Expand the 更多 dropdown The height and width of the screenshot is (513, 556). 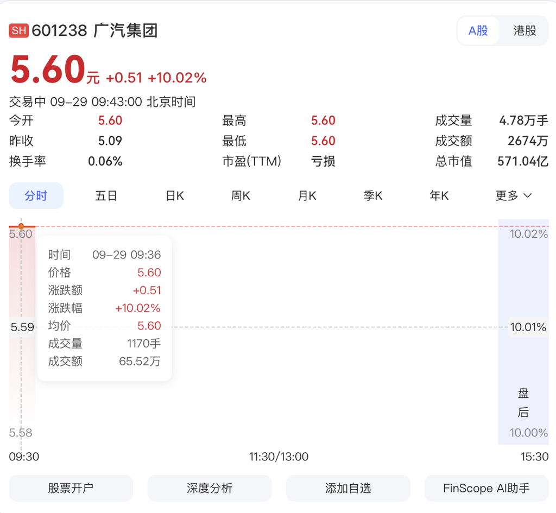(514, 195)
